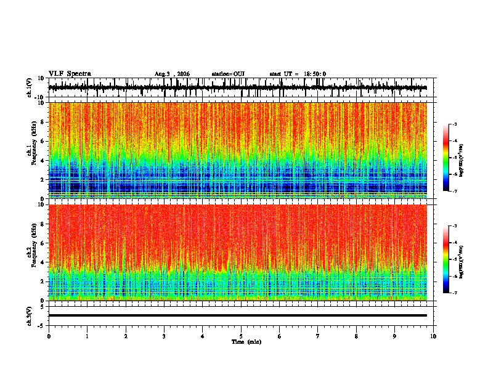The image size is (488, 377).
Task: Click the time axis tick label "0"
Action: (49, 336)
